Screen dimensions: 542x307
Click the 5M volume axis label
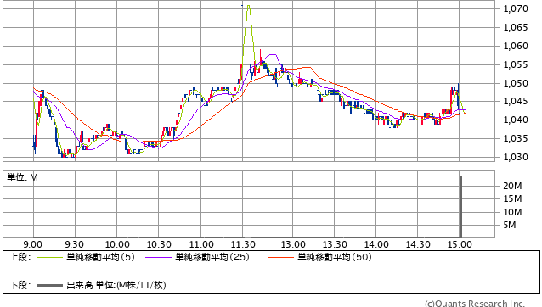click(x=510, y=225)
